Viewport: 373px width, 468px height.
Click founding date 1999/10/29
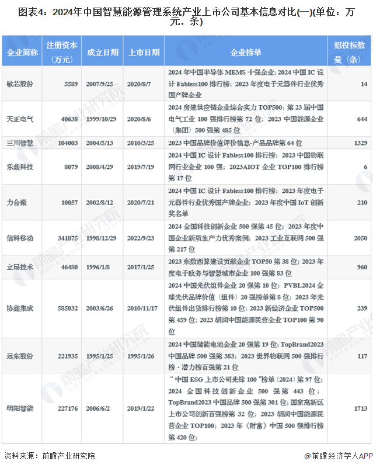[x=101, y=119]
